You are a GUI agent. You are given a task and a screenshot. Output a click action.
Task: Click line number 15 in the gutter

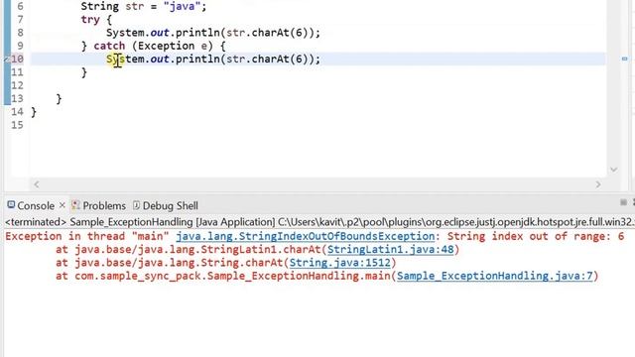click(x=17, y=125)
